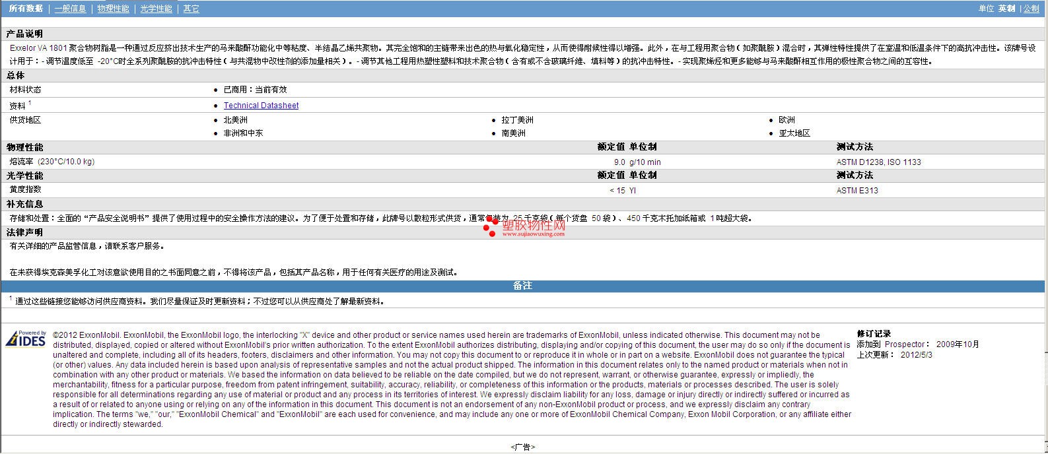Screen dimensions: 1048x454
Task: Click the IDES logo
Action: (x=26, y=339)
